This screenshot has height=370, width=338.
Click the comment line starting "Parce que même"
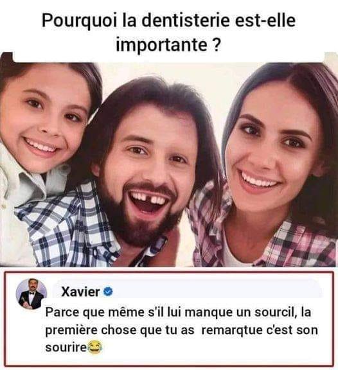(178, 312)
